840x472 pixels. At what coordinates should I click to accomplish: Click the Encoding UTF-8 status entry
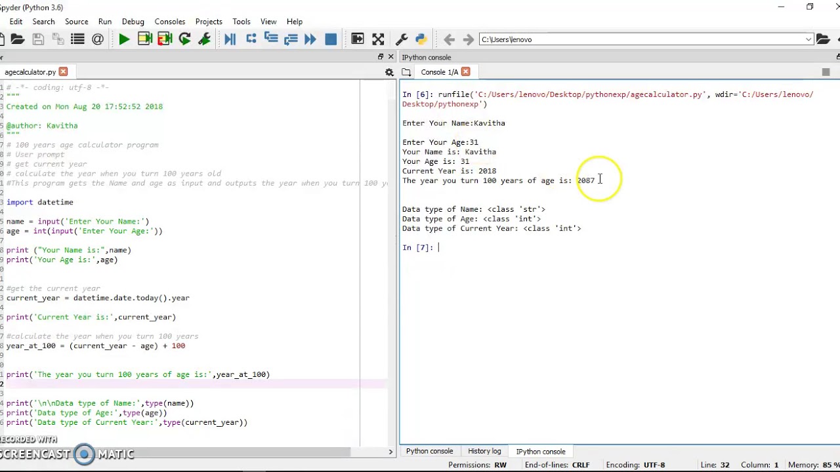636,465
